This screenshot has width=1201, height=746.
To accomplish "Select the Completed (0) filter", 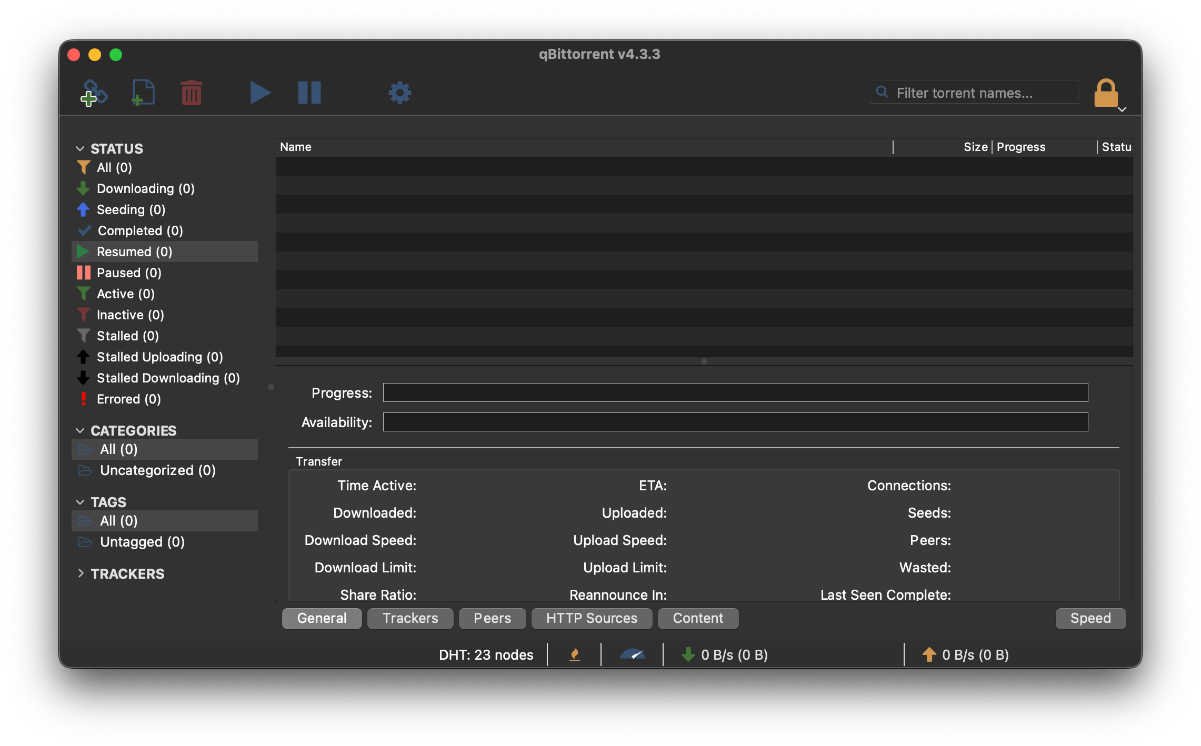I will [165, 231].
